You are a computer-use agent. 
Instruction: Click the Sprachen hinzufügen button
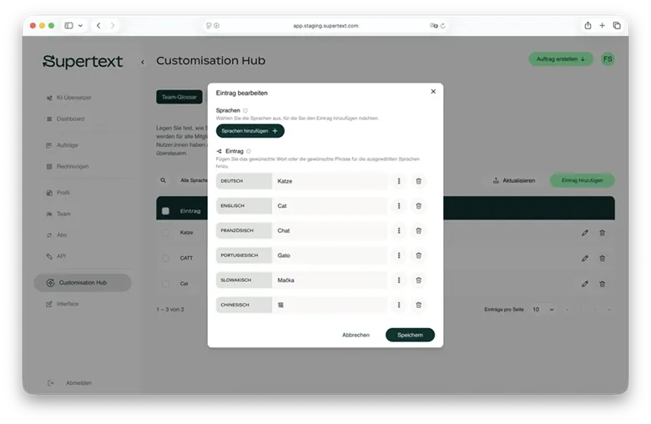(x=250, y=131)
